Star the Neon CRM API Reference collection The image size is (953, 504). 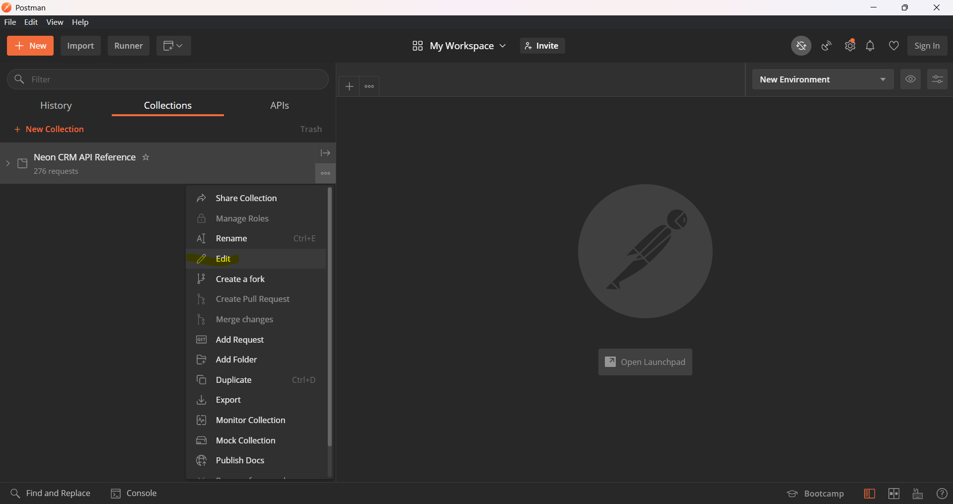point(146,157)
